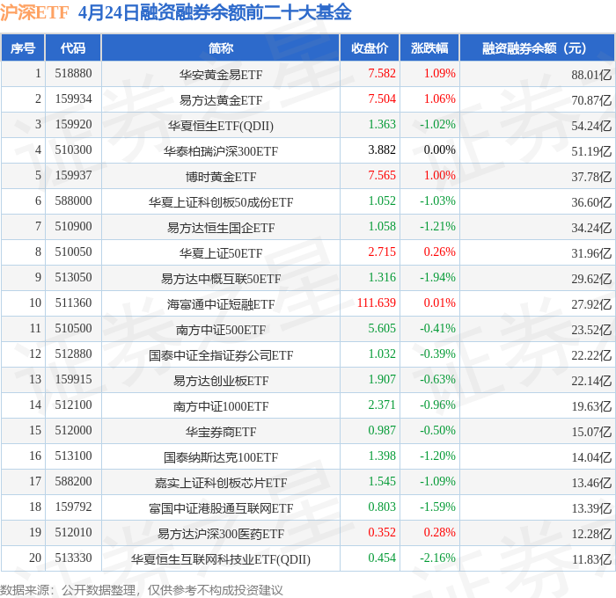Image resolution: width=616 pixels, height=598 pixels.
Task: Click the 融资融券余额（元） column header
Action: click(537, 48)
